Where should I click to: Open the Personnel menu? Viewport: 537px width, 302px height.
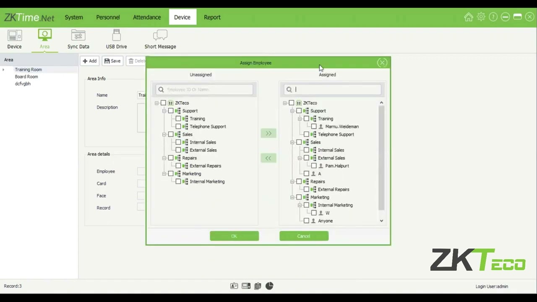pos(108,17)
